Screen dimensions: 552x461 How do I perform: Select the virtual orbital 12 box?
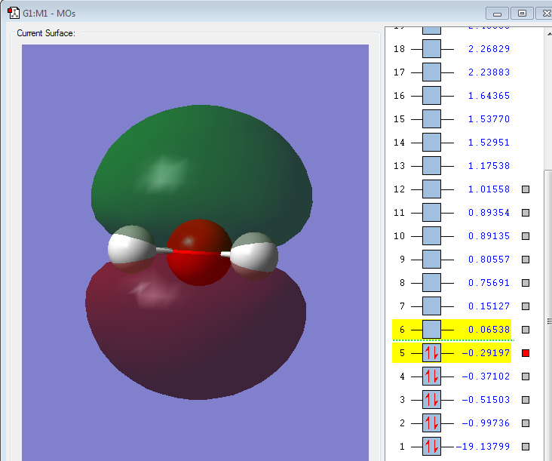[x=431, y=189]
